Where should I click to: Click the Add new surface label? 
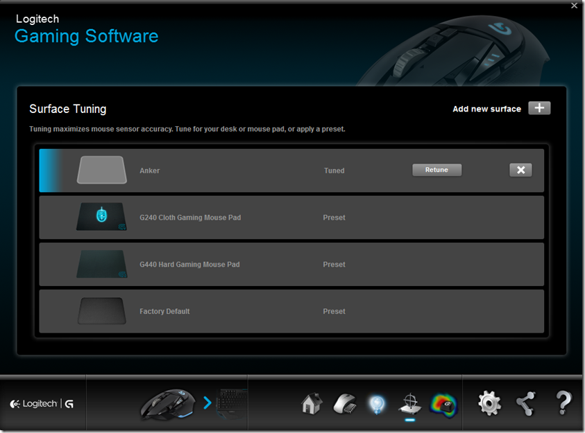tap(487, 109)
